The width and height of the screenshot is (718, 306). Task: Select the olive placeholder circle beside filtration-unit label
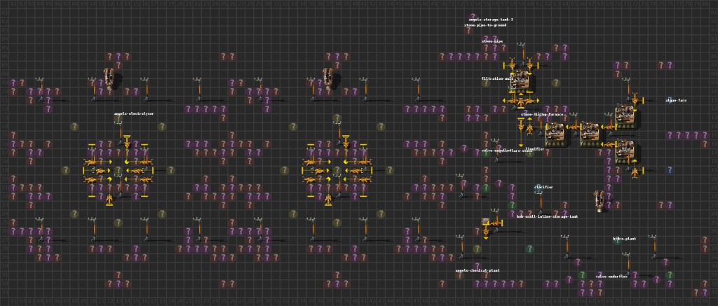pyautogui.click(x=486, y=83)
